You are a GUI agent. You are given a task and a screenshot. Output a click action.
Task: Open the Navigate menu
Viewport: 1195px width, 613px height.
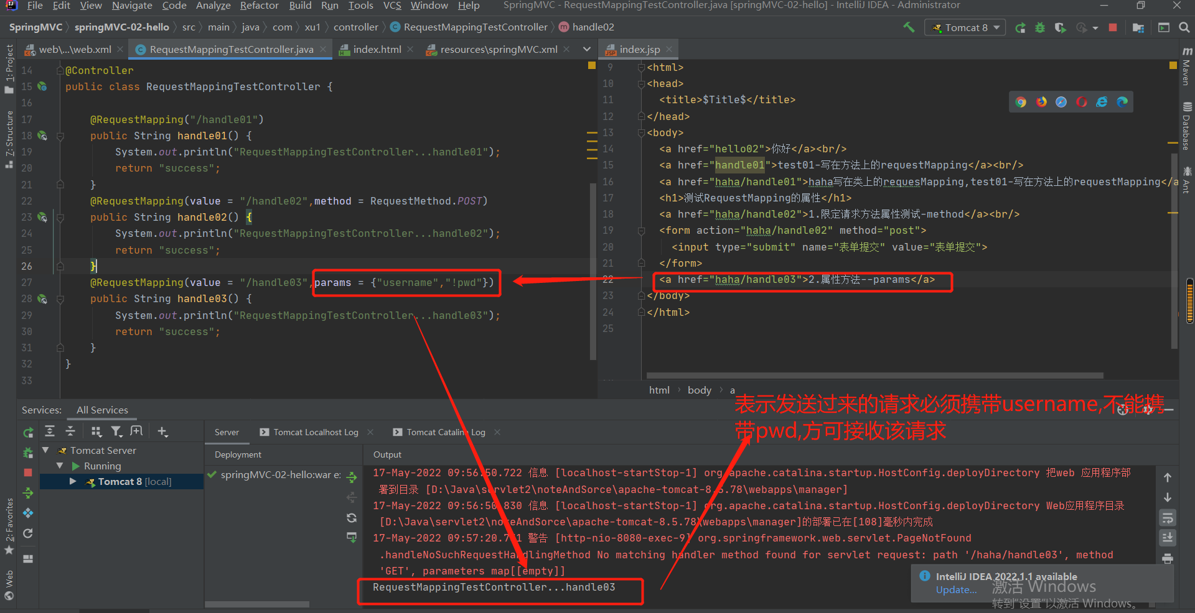pyautogui.click(x=132, y=6)
